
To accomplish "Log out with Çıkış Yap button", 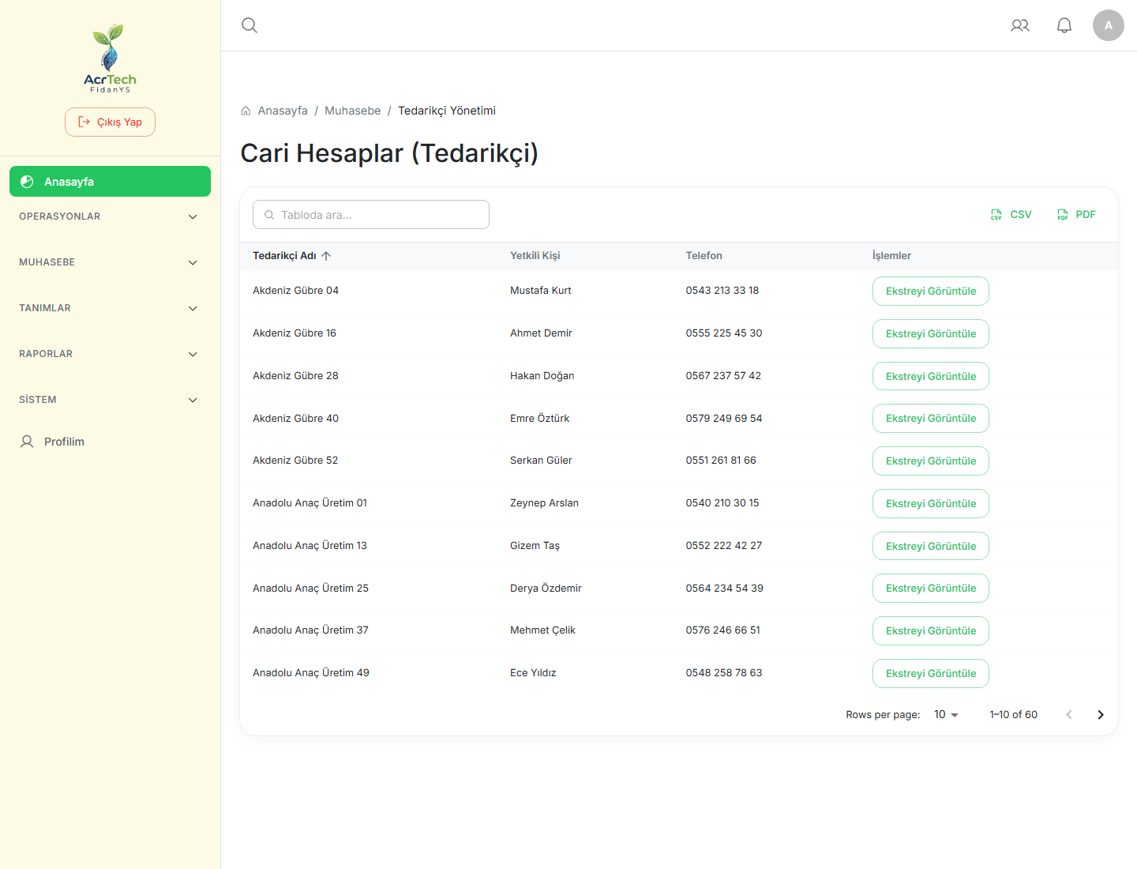I will click(110, 122).
